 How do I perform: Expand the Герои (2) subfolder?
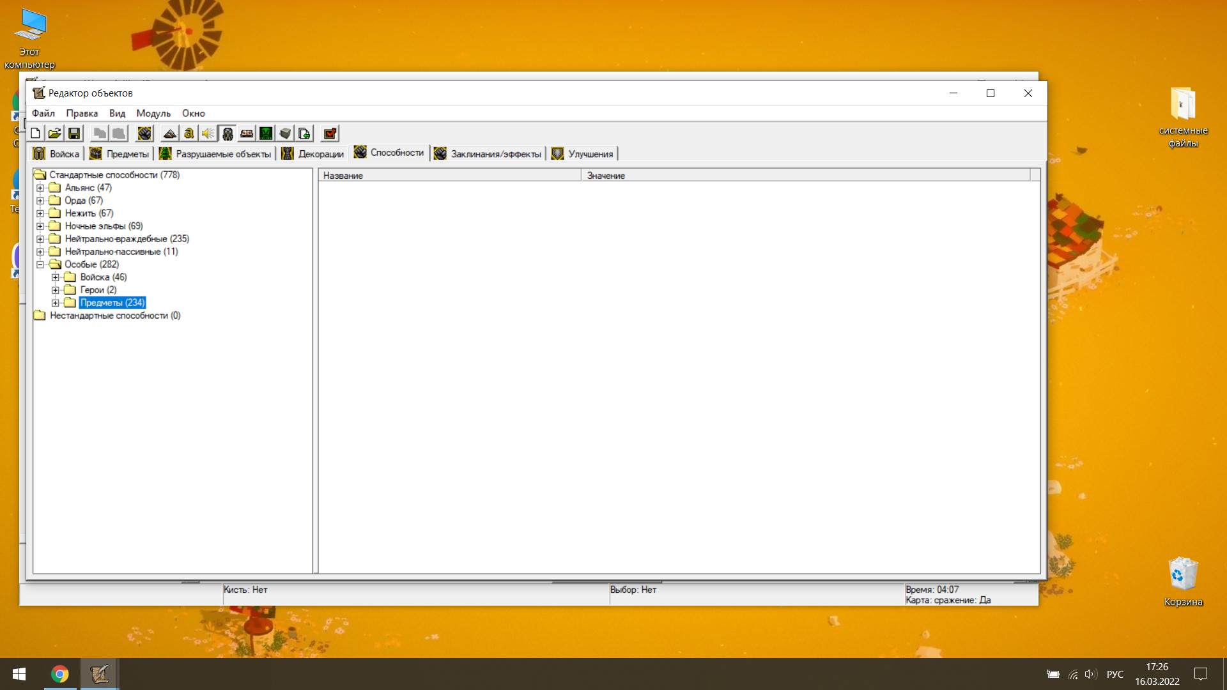(56, 290)
